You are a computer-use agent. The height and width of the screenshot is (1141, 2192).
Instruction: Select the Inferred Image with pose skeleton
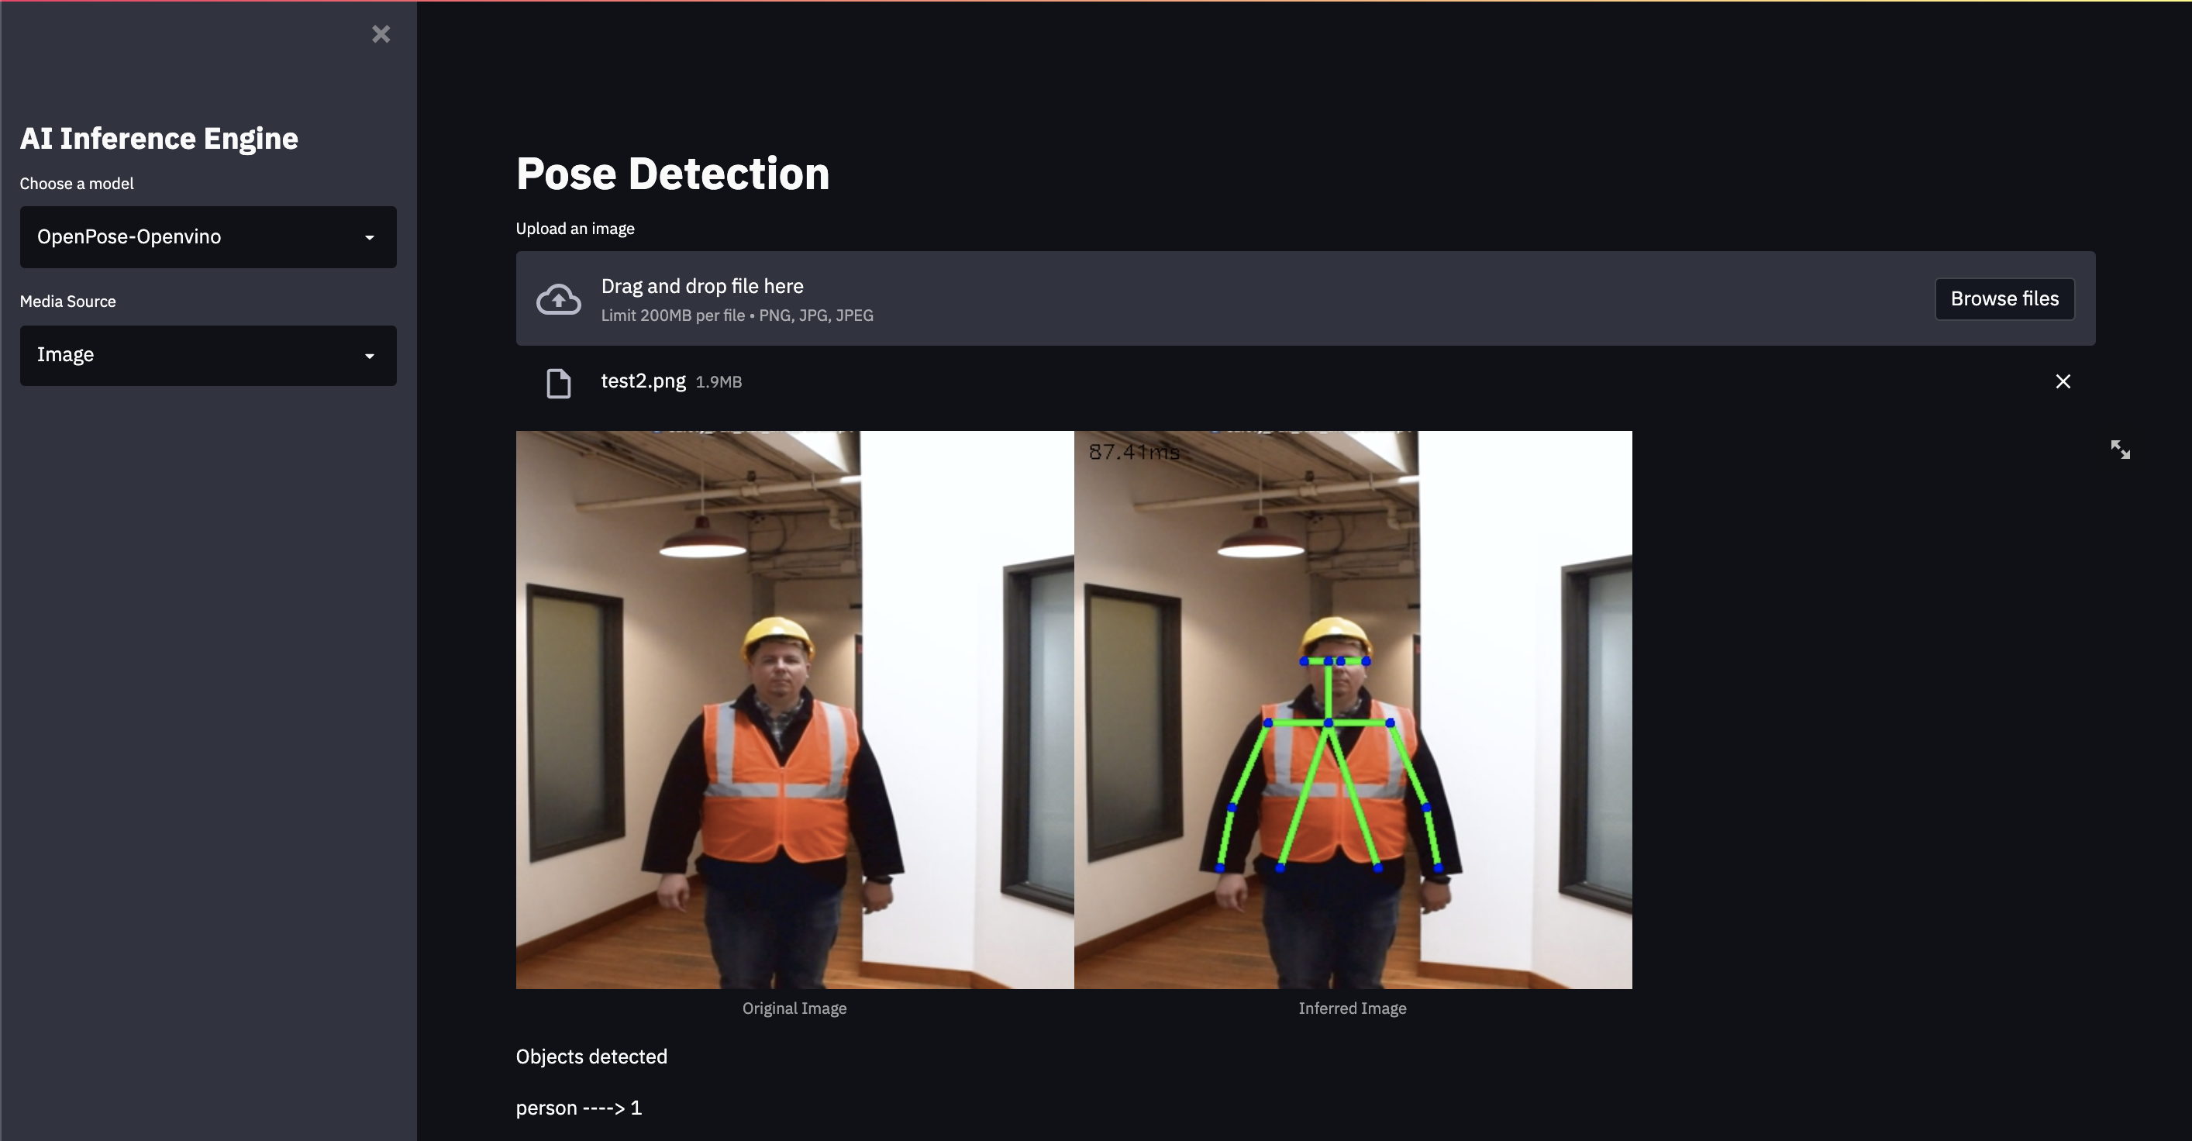pos(1352,708)
